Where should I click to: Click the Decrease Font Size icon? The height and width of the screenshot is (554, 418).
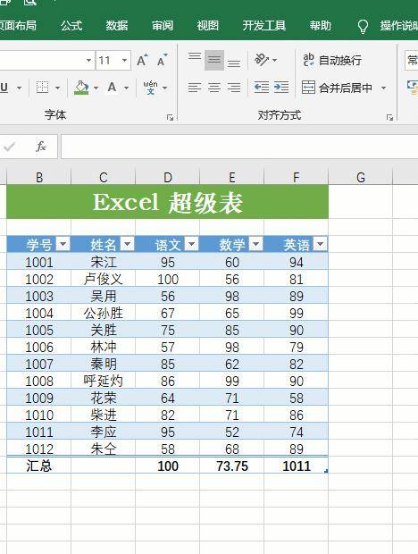pyautogui.click(x=162, y=61)
